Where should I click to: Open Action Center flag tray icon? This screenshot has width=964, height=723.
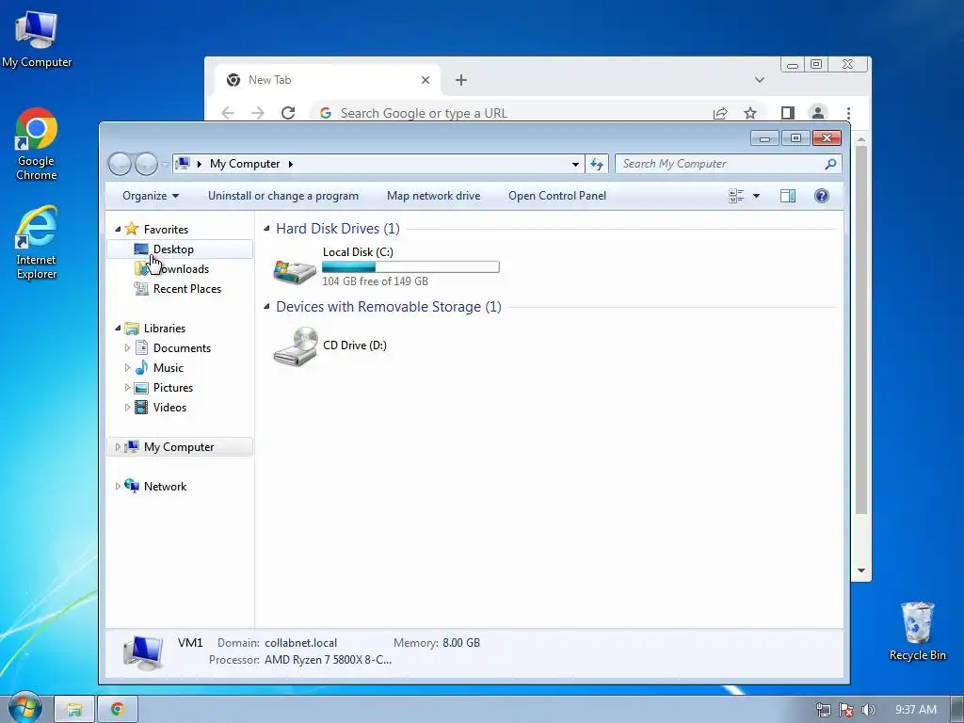[x=846, y=710]
